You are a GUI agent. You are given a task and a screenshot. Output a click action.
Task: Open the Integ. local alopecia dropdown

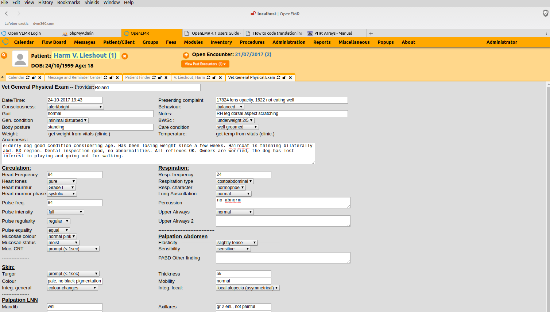pos(248,288)
